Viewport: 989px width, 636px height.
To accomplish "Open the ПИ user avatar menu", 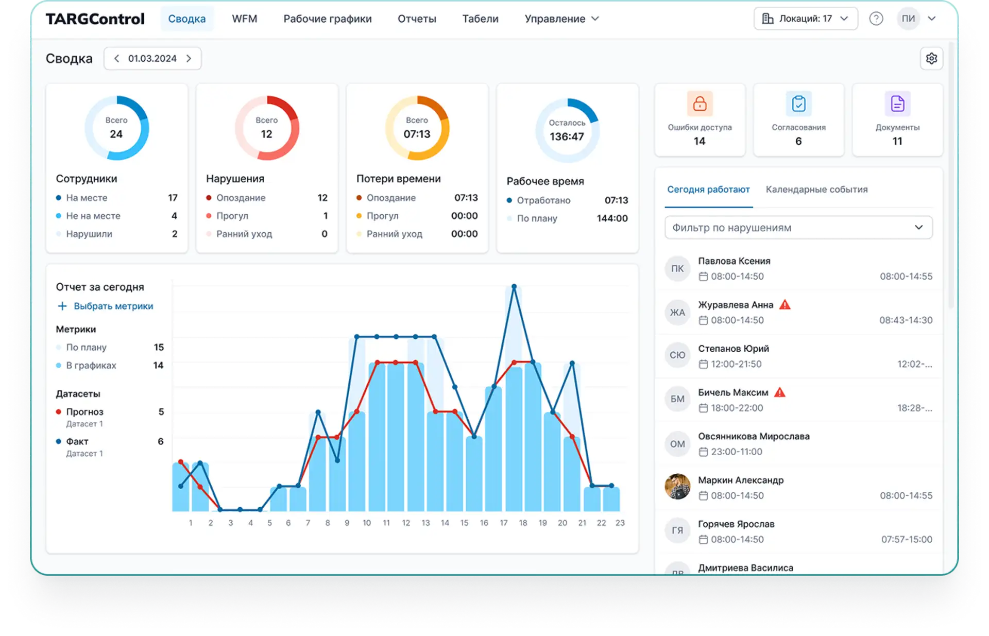I will (x=908, y=19).
